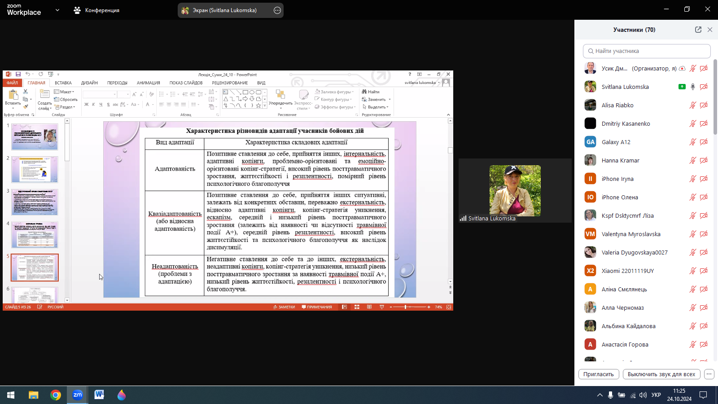
Task: Open Zoom more options ellipsis next to screen share
Action: (x=277, y=10)
